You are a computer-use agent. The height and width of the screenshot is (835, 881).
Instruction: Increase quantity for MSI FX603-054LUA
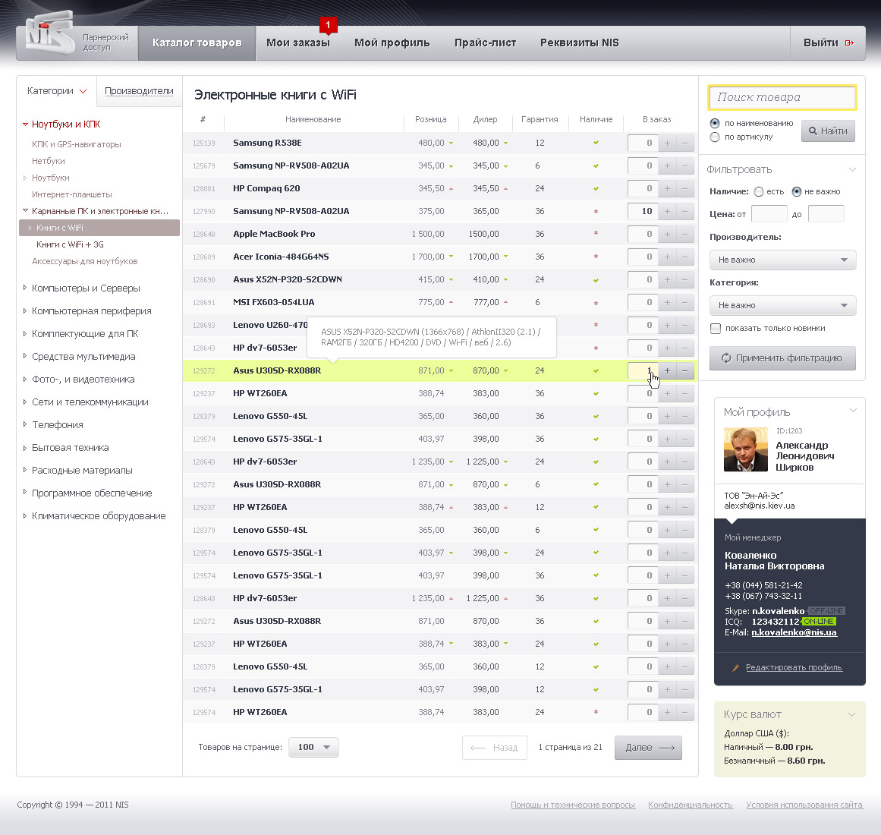click(667, 302)
